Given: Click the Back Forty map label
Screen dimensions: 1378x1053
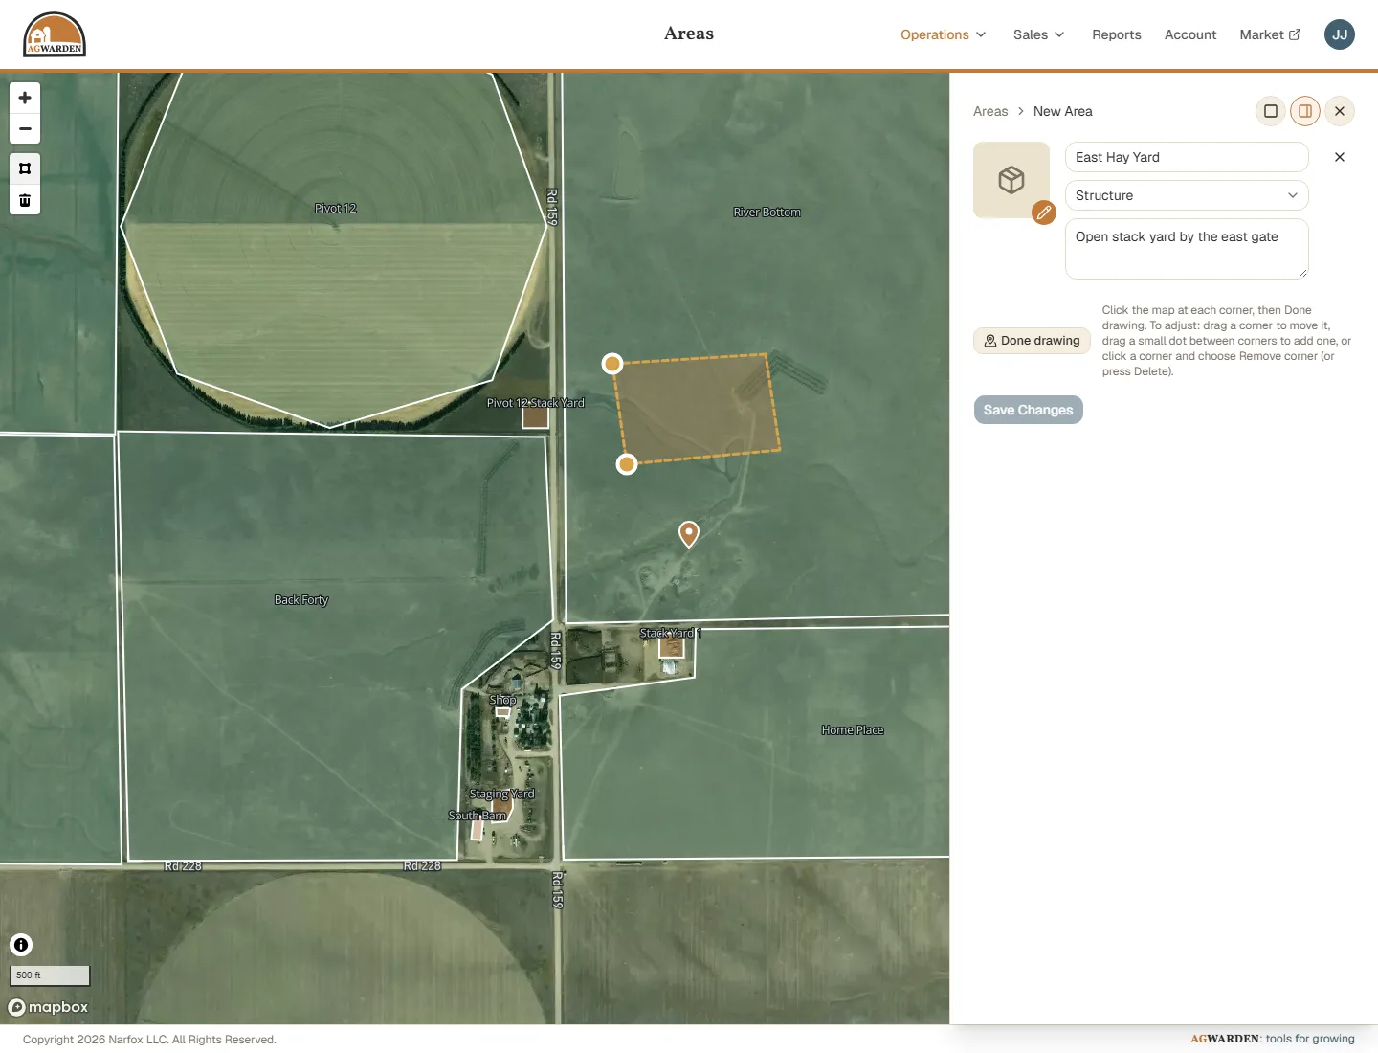Looking at the screenshot, I should 301,600.
